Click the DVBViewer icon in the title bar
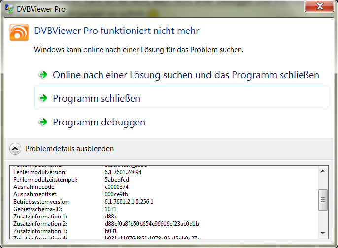The height and width of the screenshot is (248, 338). tap(9, 8)
